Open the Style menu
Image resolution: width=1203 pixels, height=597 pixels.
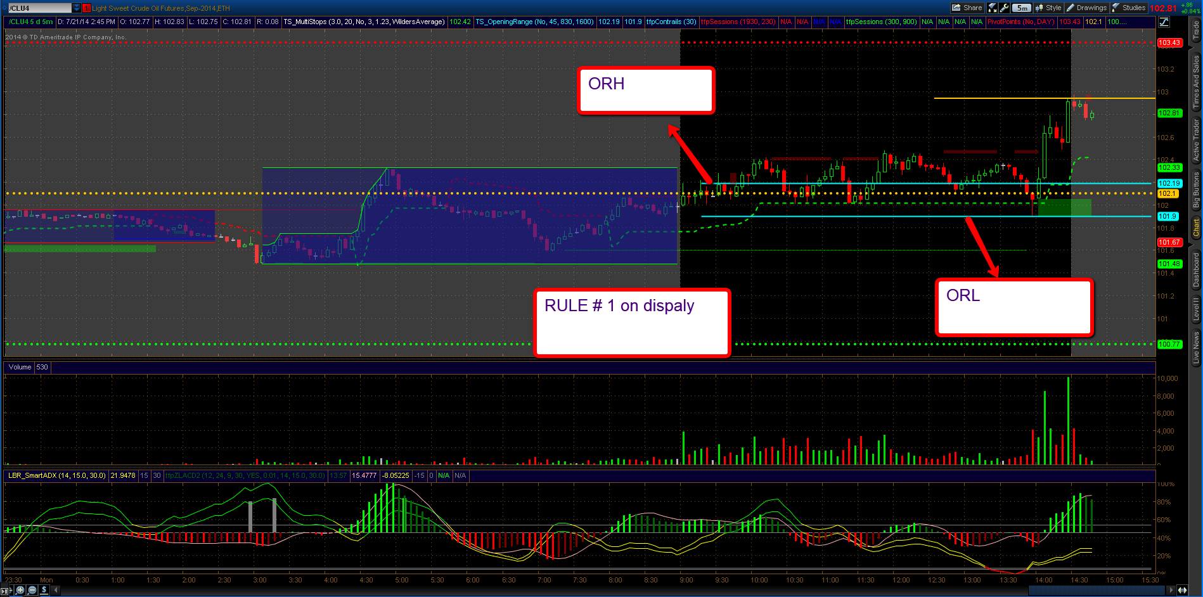coord(1048,8)
